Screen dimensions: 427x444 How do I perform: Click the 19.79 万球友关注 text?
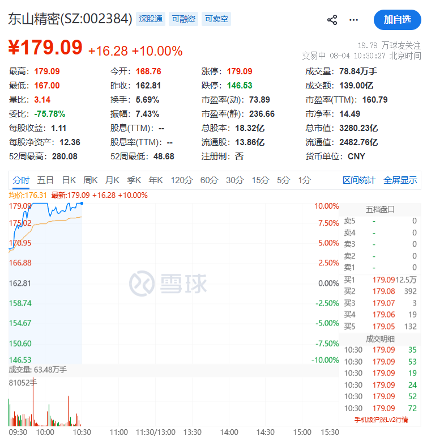[x=389, y=45]
